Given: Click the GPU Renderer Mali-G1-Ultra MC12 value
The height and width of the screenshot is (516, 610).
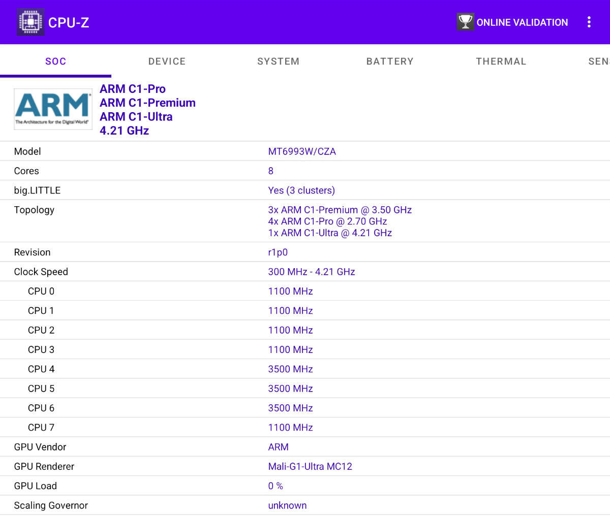Looking at the screenshot, I should point(310,466).
